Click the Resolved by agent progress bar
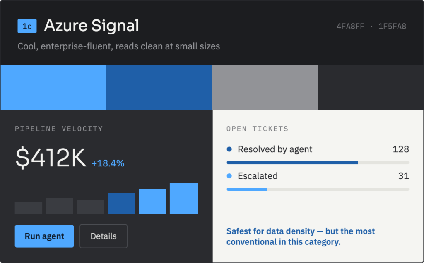Image resolution: width=424 pixels, height=263 pixels. (318, 163)
